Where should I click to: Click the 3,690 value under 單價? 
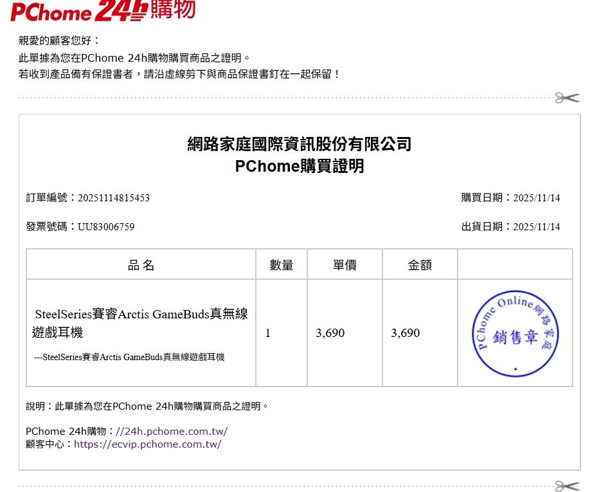pos(330,333)
